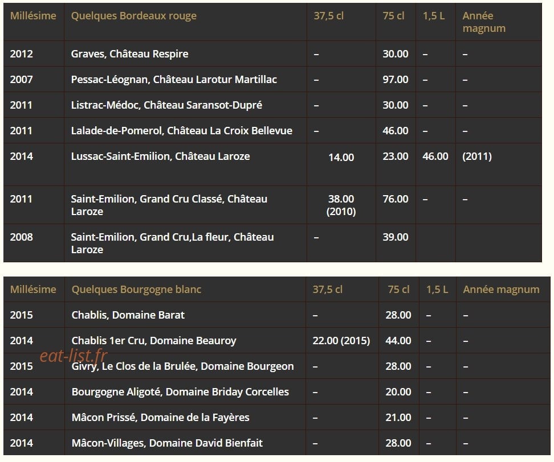This screenshot has height=462, width=554.
Task: Click the 76.00 price for Grand Cru Classé
Action: point(396,199)
